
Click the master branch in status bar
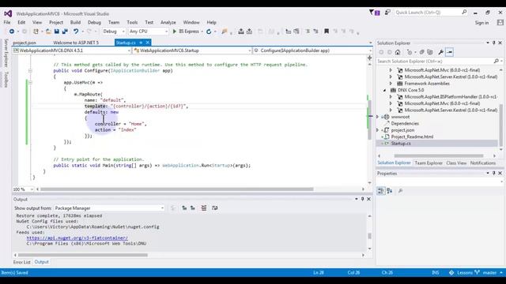click(x=489, y=273)
